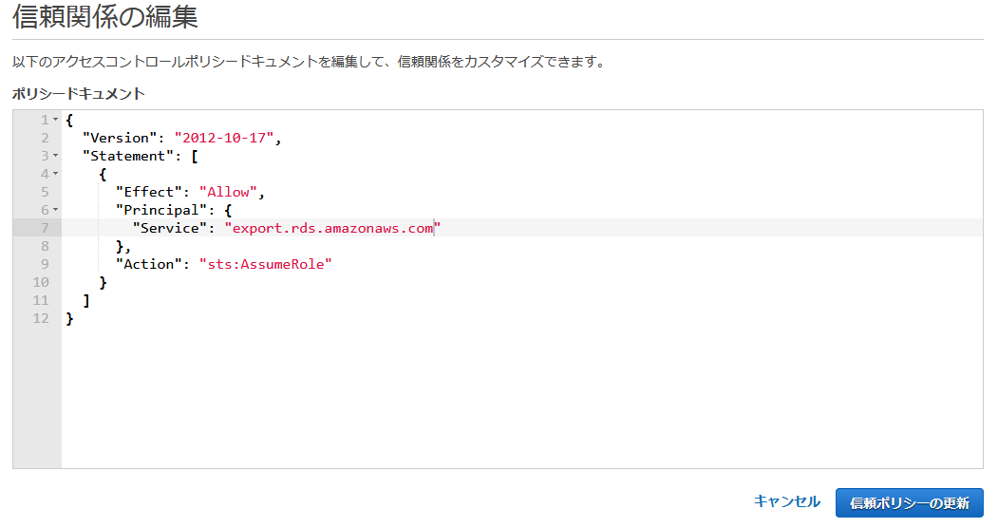Click line number 9 in the gutter
The width and height of the screenshot is (998, 528).
pos(45,264)
